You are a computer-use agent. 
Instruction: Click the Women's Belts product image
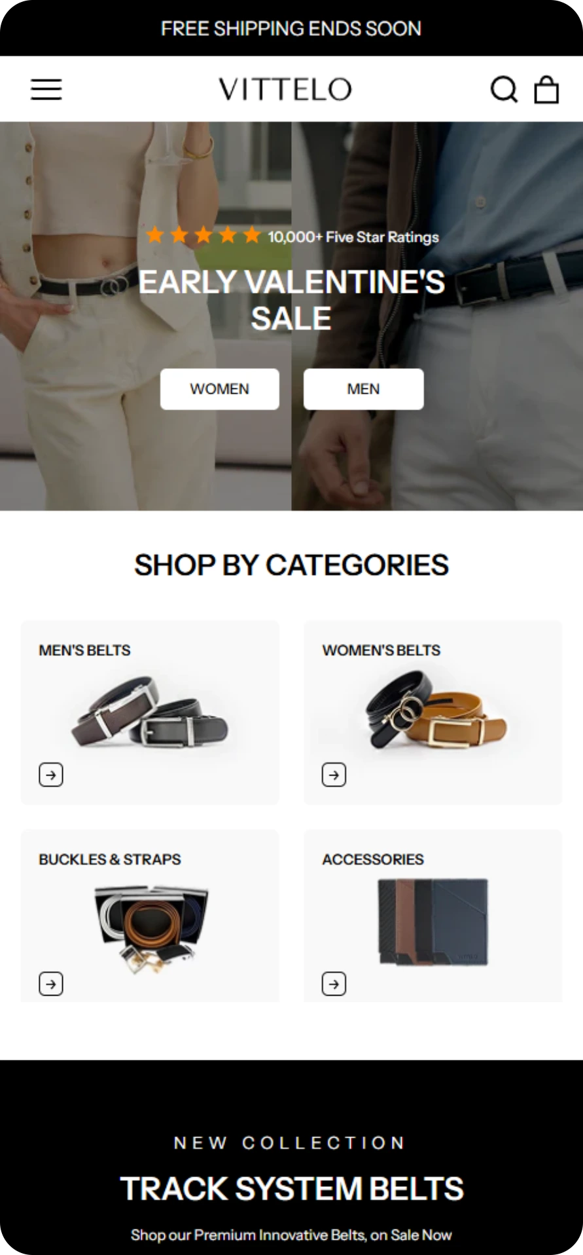436,710
